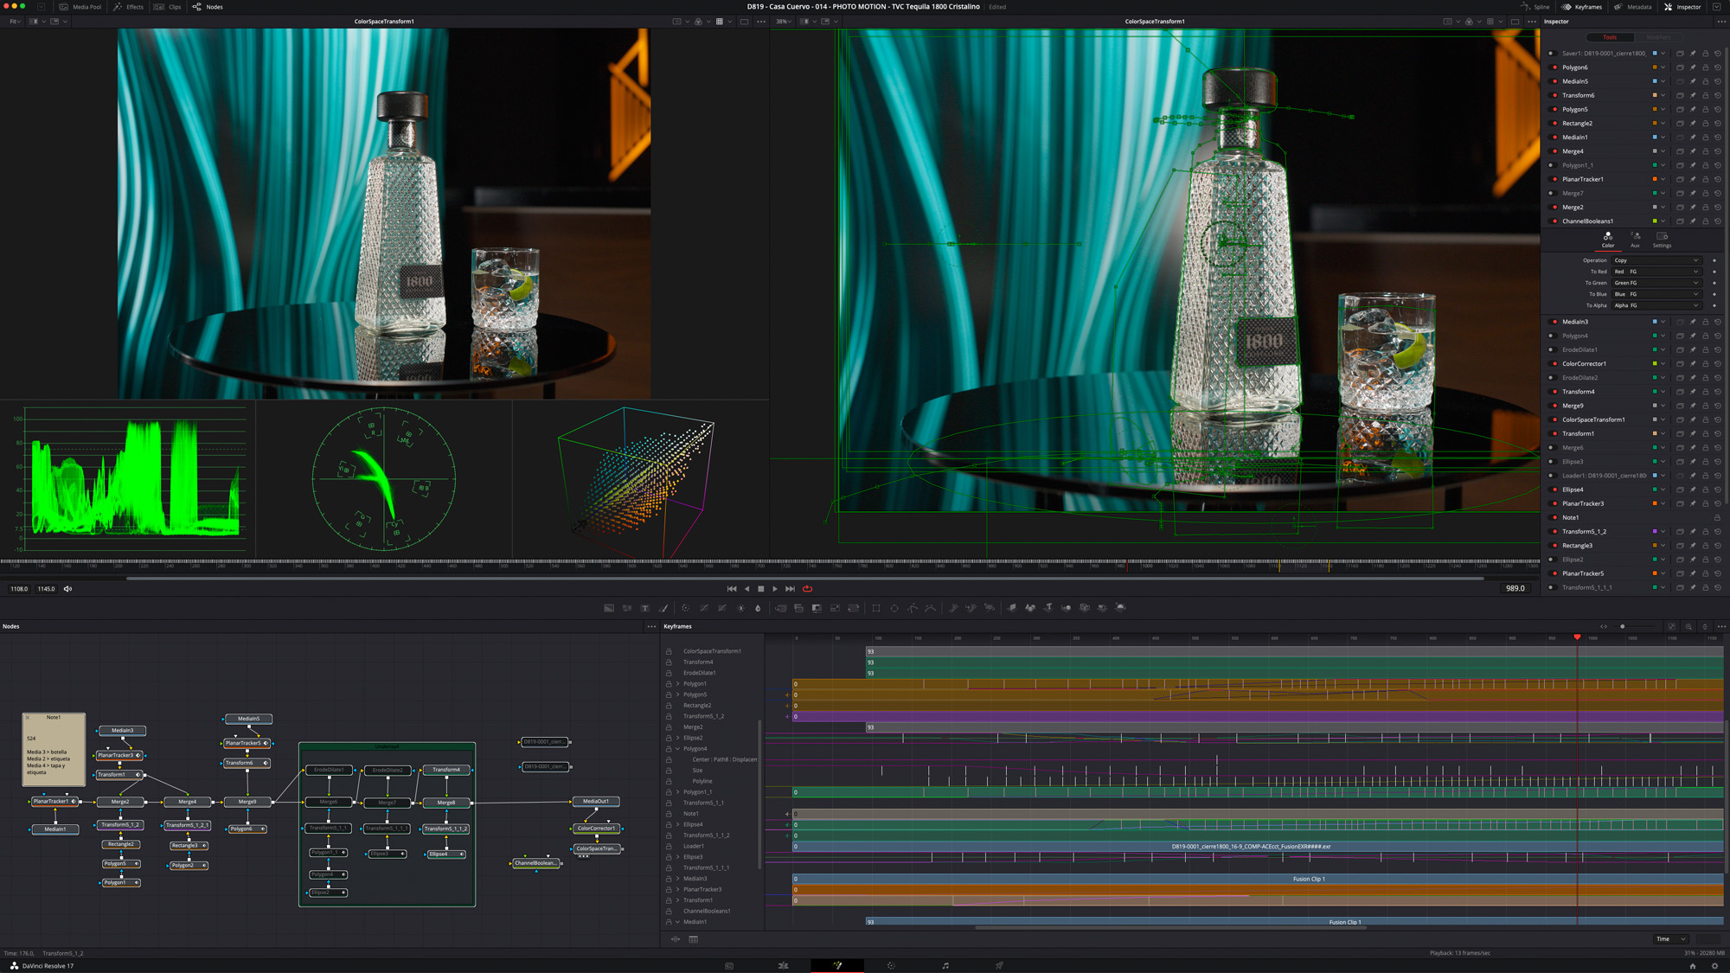Add a Resize node from toolbar
Viewport: 1730px width, 973px height.
point(835,608)
